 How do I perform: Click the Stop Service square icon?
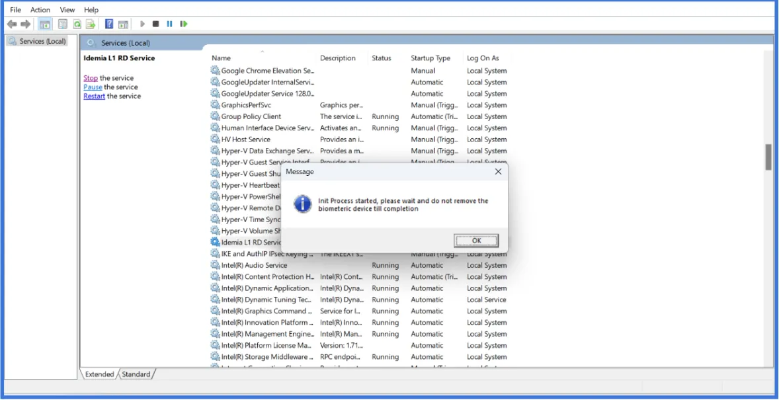pyautogui.click(x=155, y=24)
